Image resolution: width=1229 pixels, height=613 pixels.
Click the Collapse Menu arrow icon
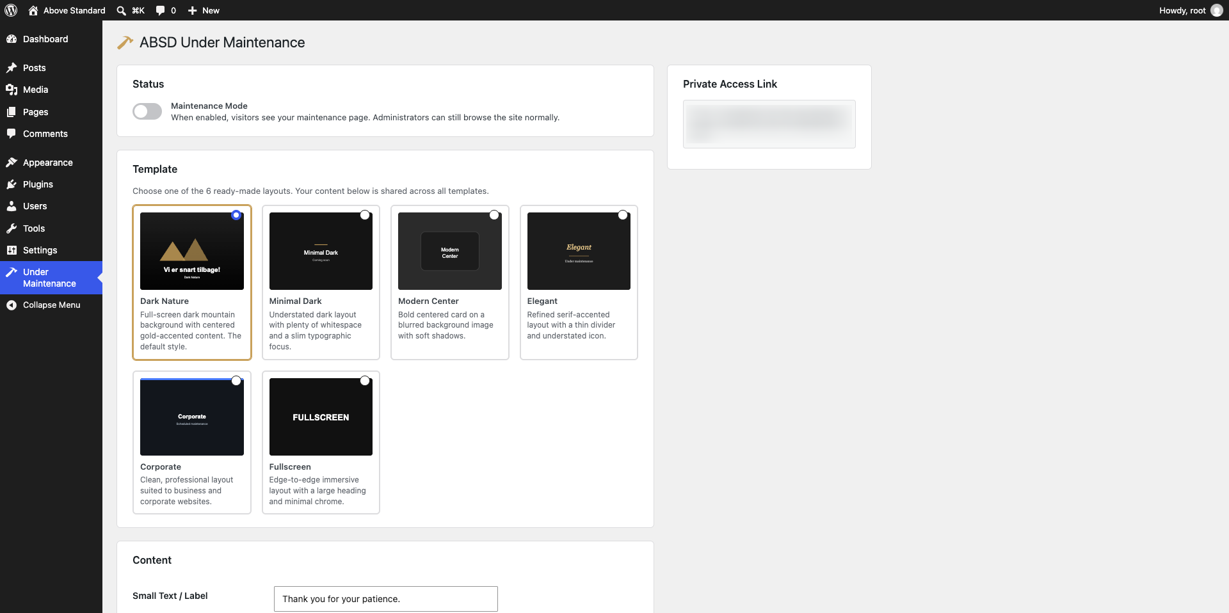click(12, 305)
